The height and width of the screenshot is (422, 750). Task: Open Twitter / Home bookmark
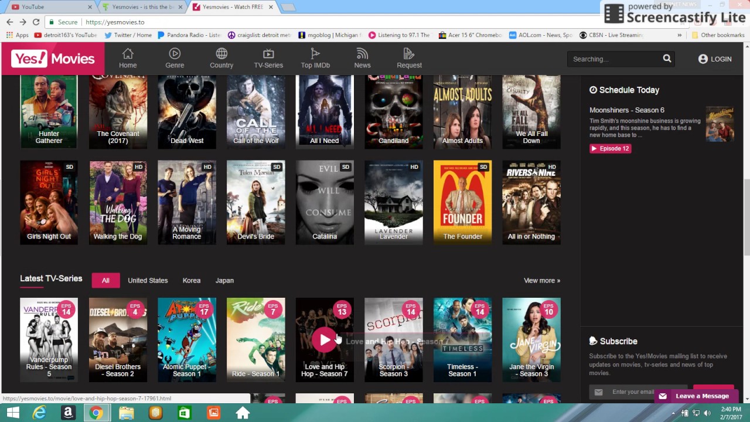[128, 35]
